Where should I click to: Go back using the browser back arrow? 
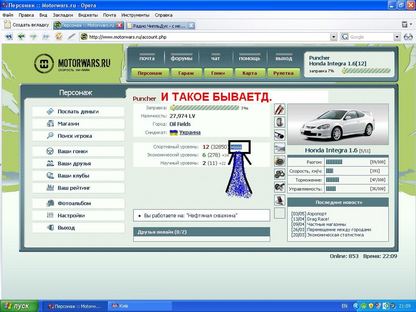click(21, 36)
